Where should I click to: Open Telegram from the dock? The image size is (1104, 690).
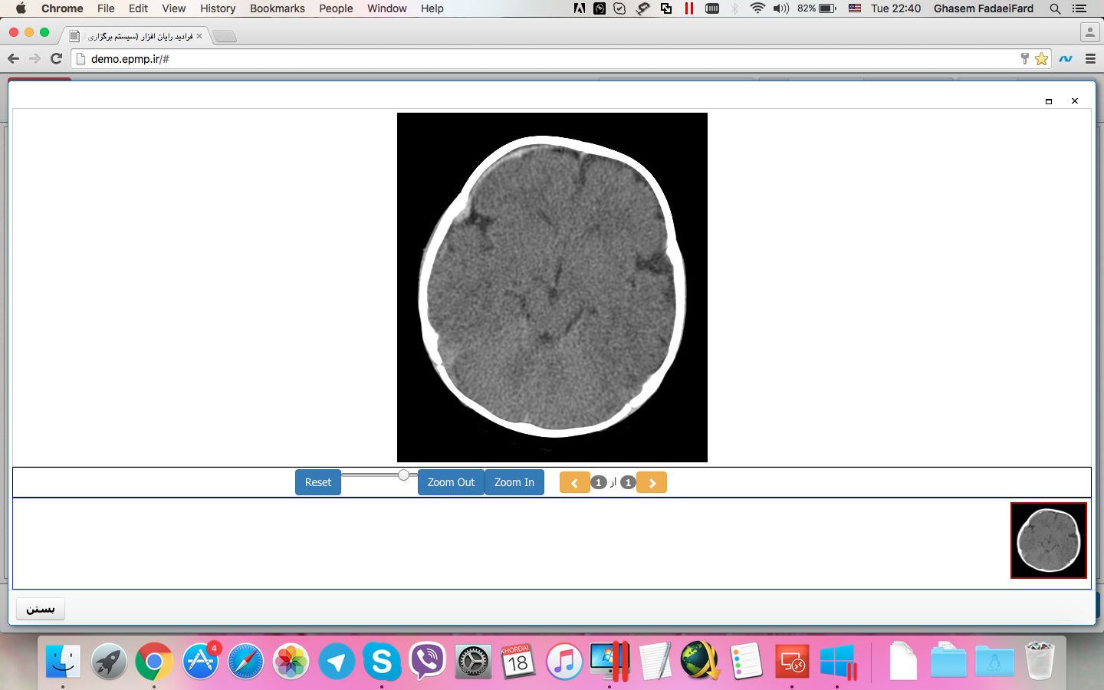click(337, 661)
